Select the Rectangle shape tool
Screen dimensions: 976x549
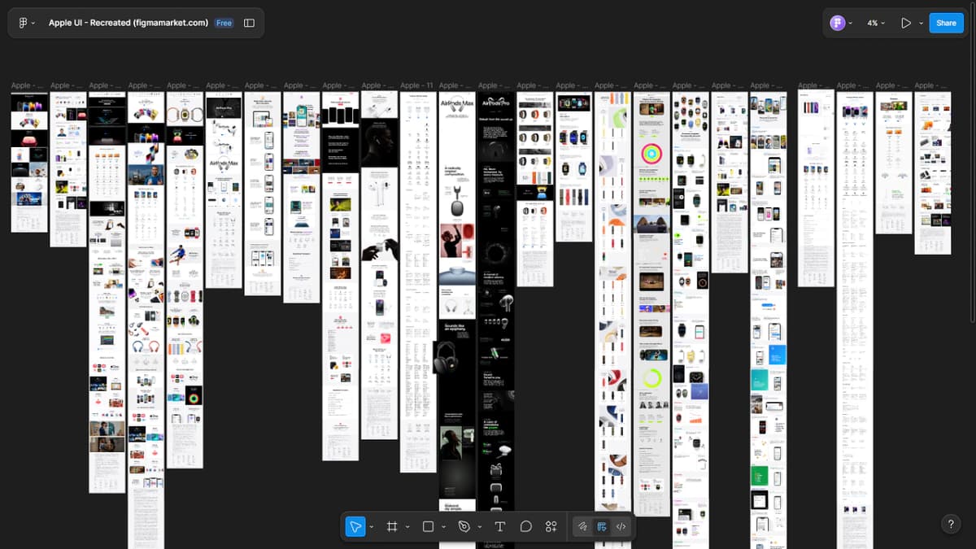point(429,527)
